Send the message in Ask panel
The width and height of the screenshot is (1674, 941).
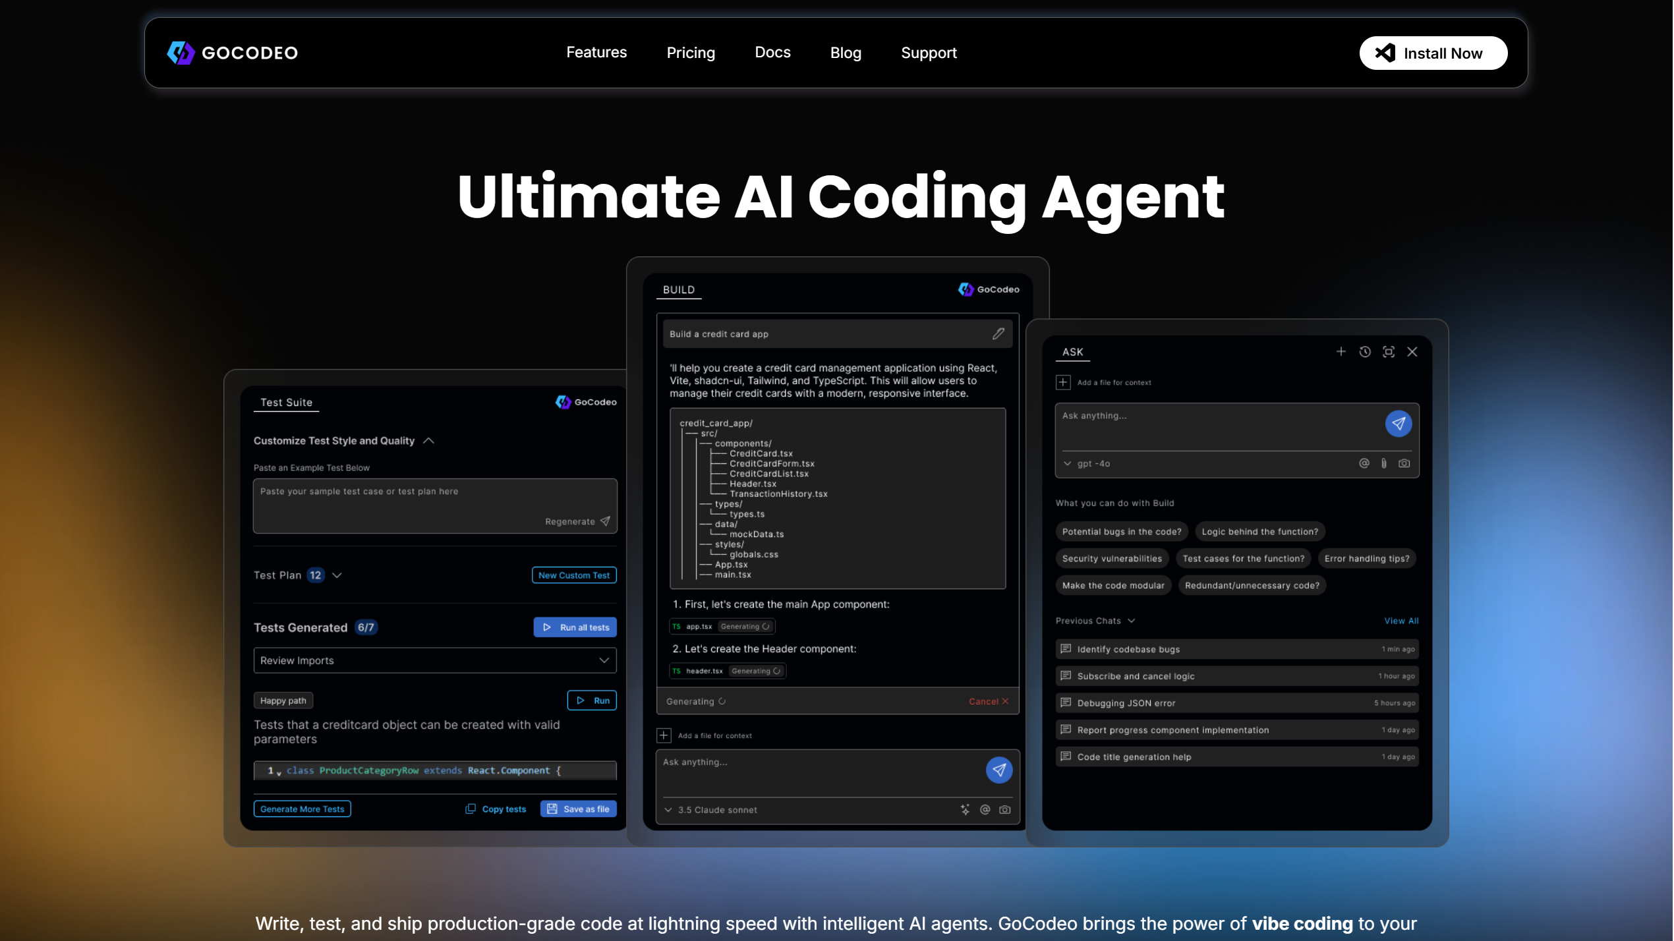[x=1399, y=424]
